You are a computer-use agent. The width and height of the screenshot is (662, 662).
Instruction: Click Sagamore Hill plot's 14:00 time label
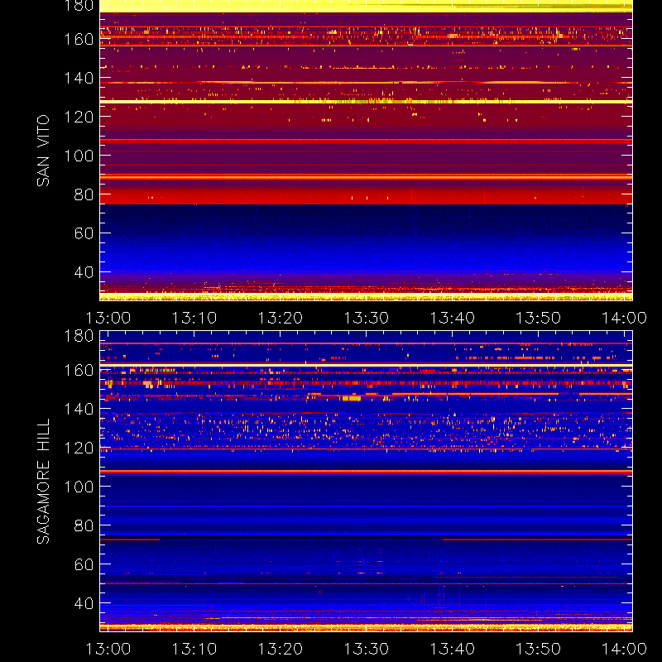tap(624, 649)
